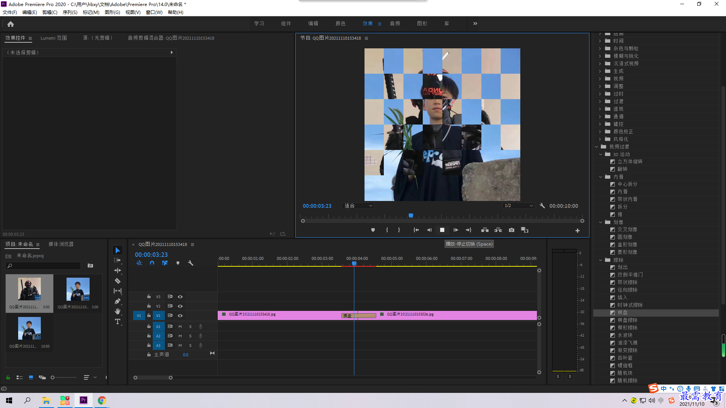The height and width of the screenshot is (408, 726).
Task: Toggle V2 track output eye
Action: pos(180,306)
